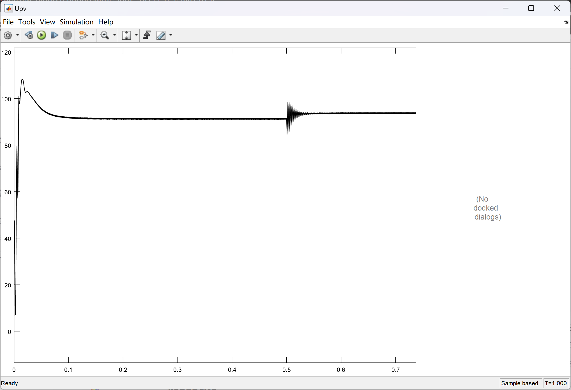Image resolution: width=571 pixels, height=390 pixels.
Task: Click the Step Forward icon
Action: click(x=54, y=35)
